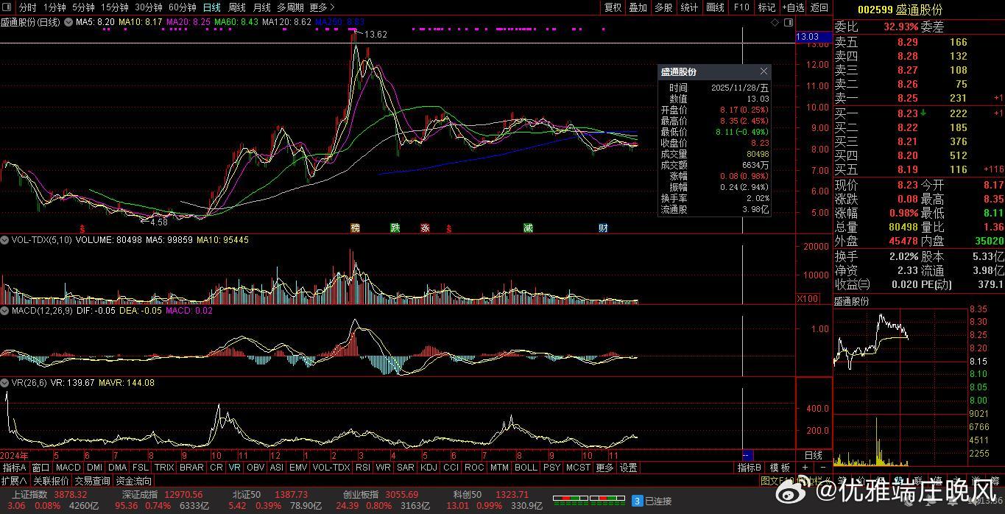The image size is (1005, 514).
Task: Click the 日线 label under the price axis
Action: pyautogui.click(x=814, y=455)
